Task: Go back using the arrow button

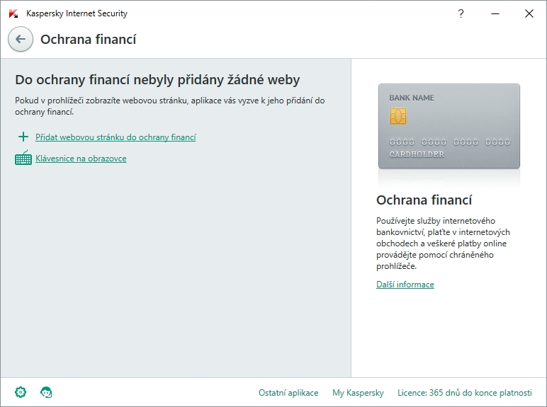Action: (21, 39)
